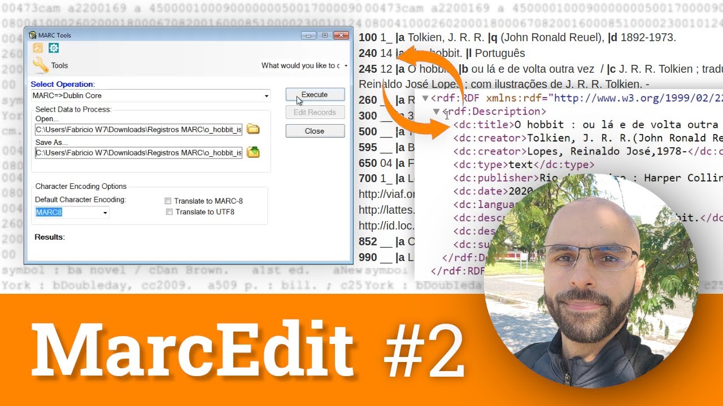Collapse the rdf:RDF node in the XML view
The width and height of the screenshot is (723, 406).
[425, 98]
